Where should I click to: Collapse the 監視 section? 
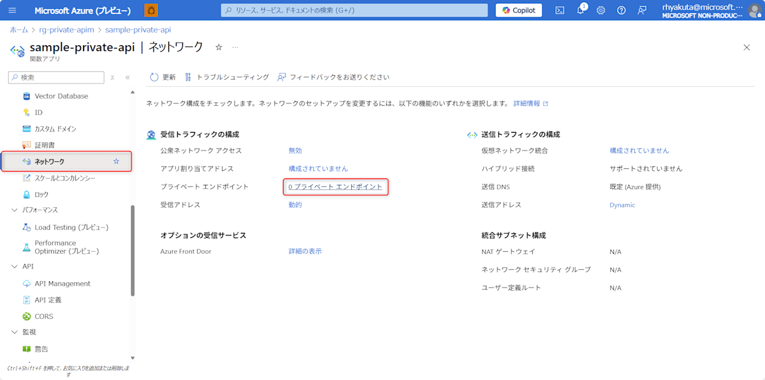point(15,332)
